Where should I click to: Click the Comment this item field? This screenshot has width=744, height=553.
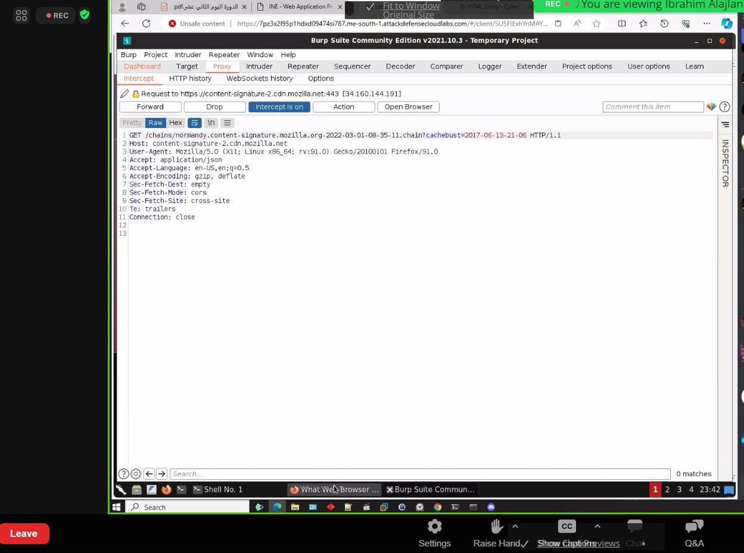(x=653, y=106)
